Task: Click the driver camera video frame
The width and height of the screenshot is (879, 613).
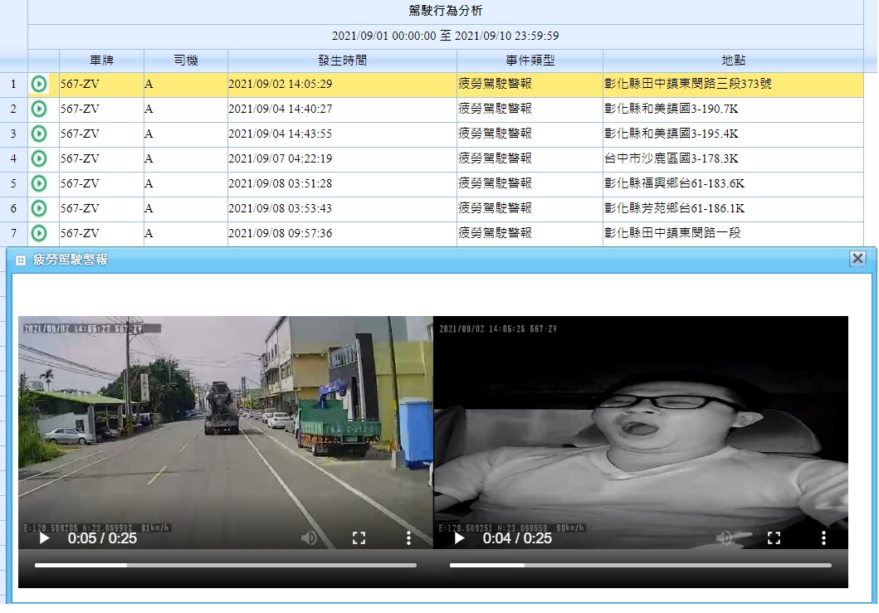Action: coord(641,432)
